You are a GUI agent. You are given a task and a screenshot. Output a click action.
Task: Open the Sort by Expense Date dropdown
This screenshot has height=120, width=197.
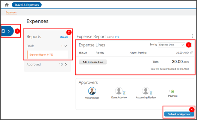tap(171, 45)
